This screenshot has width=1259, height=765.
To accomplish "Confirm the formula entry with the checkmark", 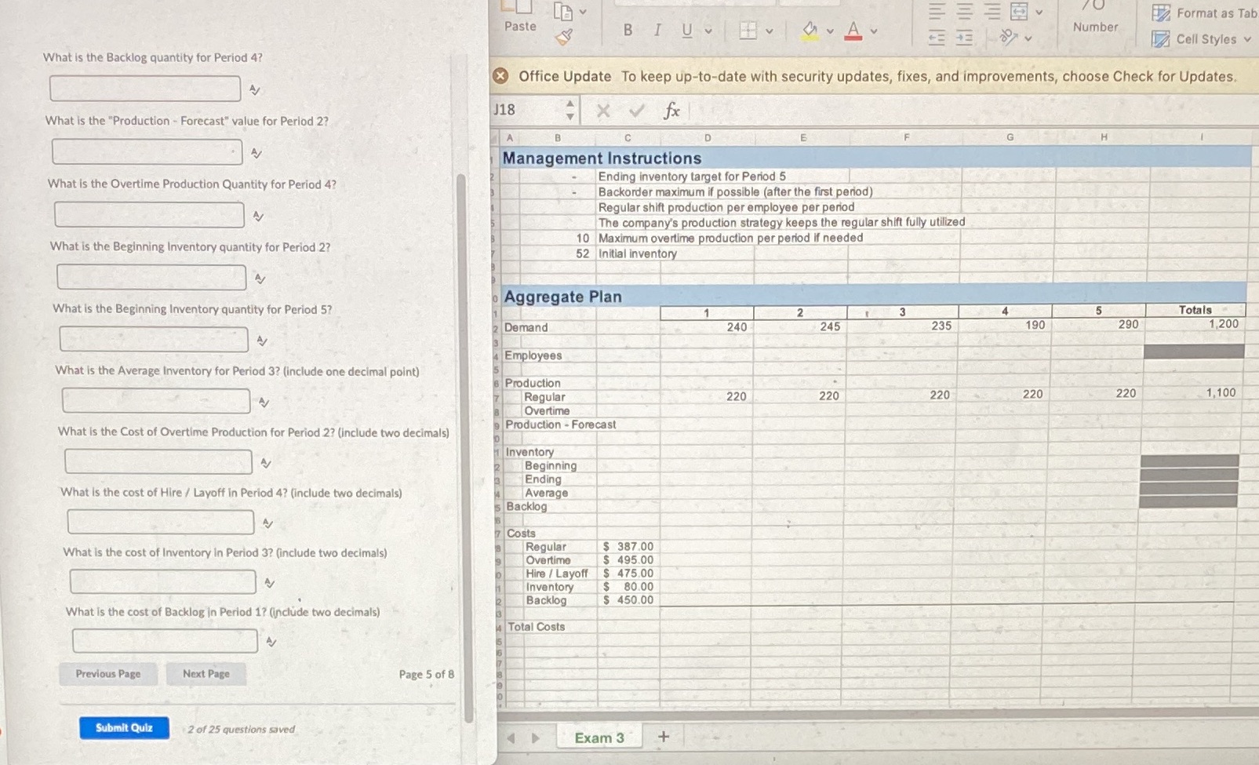I will [636, 111].
